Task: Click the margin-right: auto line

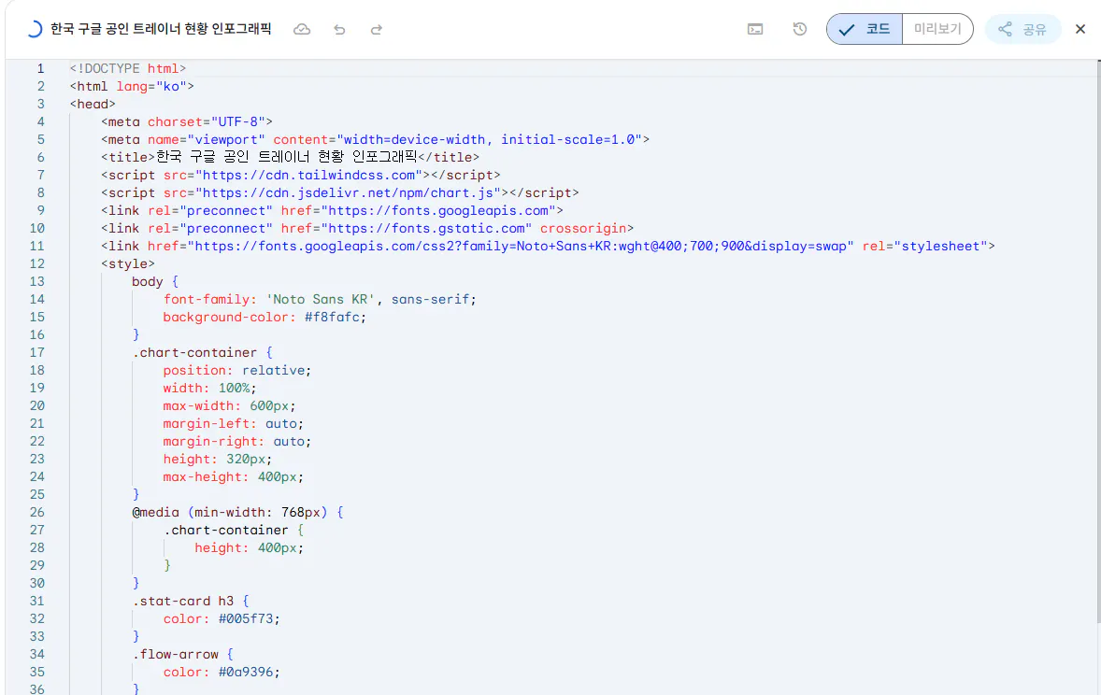Action: point(237,441)
